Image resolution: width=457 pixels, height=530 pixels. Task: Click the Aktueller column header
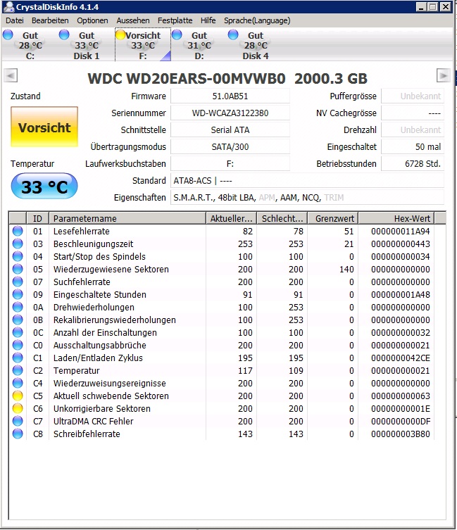[232, 218]
